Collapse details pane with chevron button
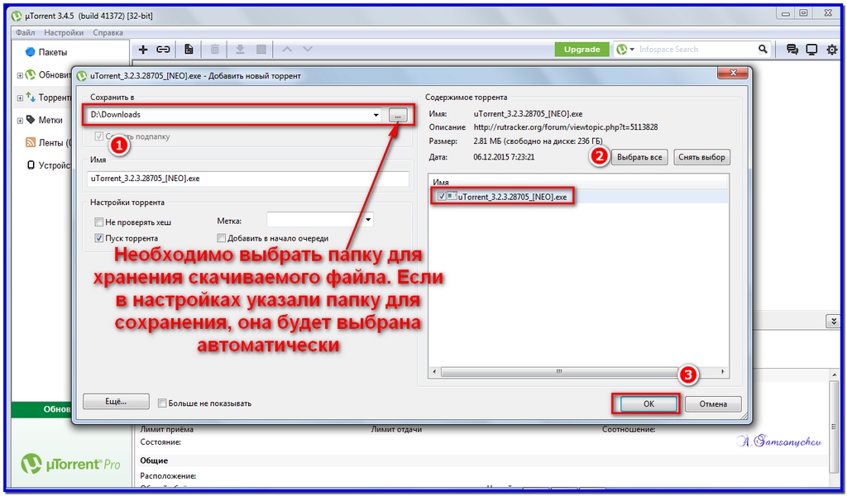 [832, 322]
